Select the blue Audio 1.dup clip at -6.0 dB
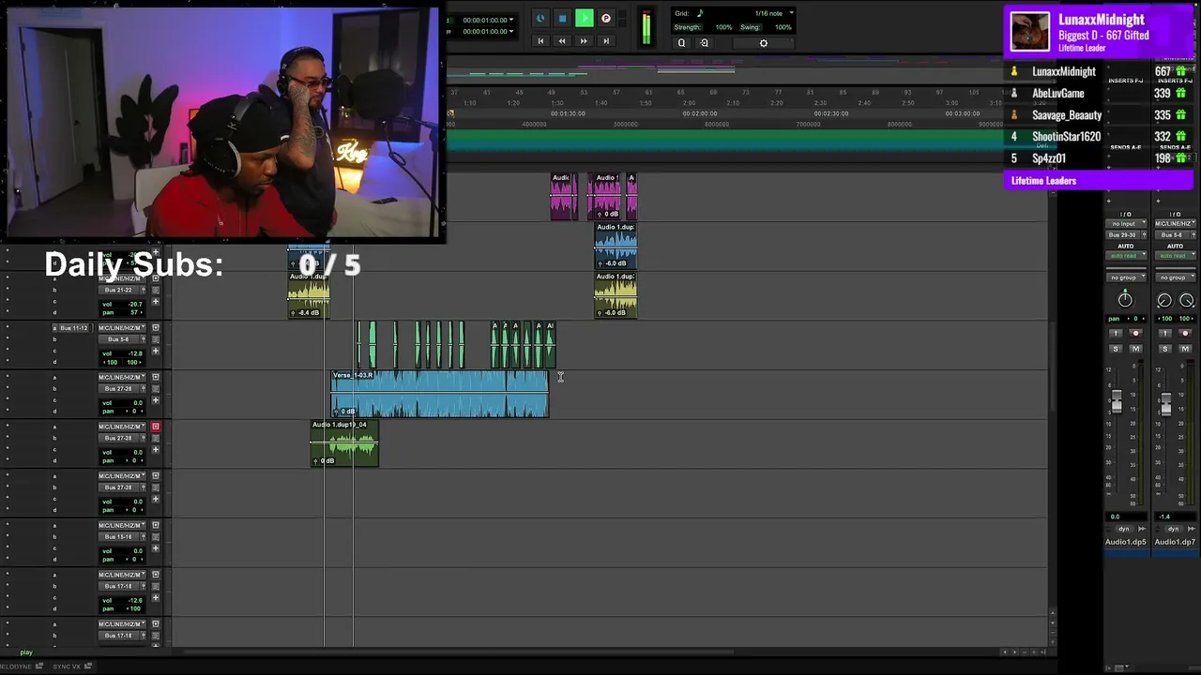Viewport: 1201px width, 675px height. coord(616,246)
